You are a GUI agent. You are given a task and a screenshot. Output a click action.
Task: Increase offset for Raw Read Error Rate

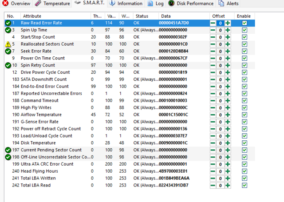pos(228,23)
